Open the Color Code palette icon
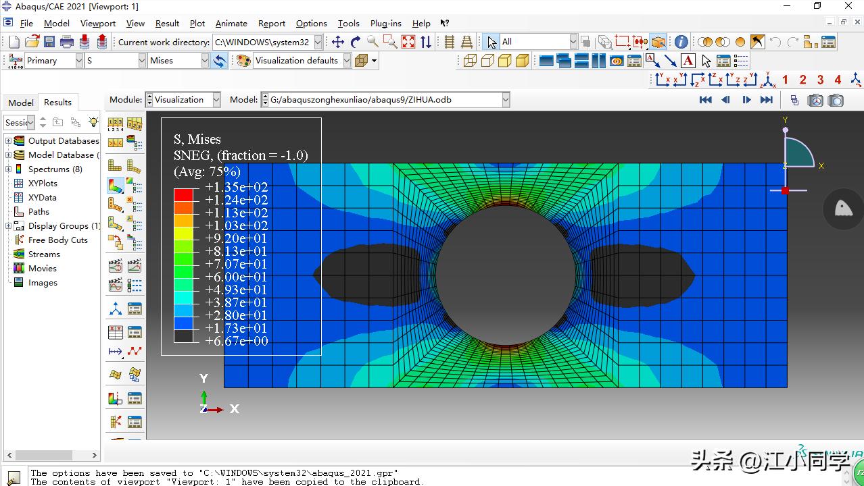 coord(242,61)
